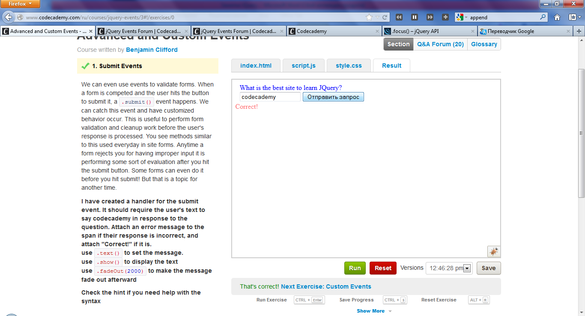Image resolution: width=585 pixels, height=316 pixels.
Task: Click the plus toolbar button beside fast-forward
Action: click(445, 18)
